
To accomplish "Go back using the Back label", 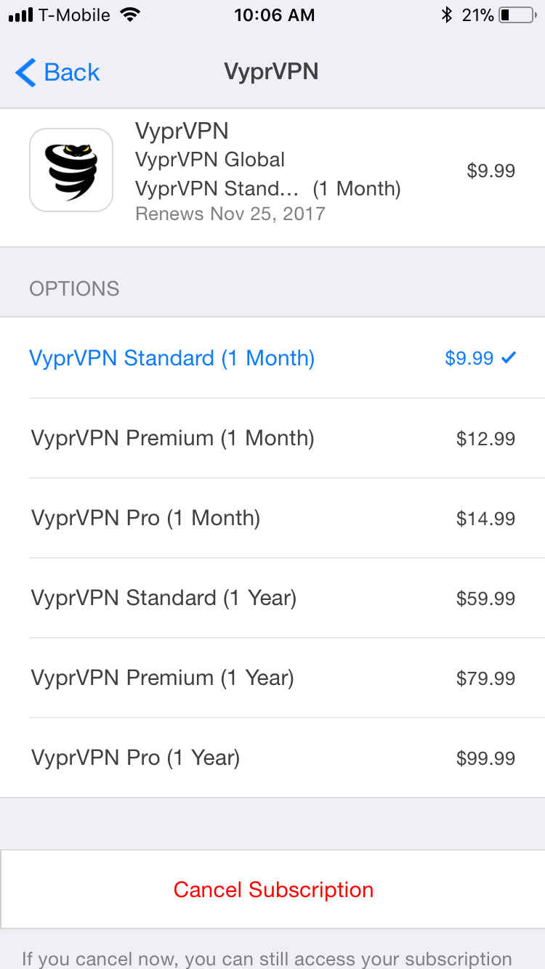I will [71, 73].
